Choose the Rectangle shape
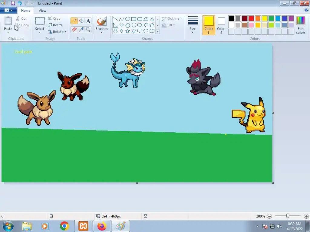 (134, 19)
